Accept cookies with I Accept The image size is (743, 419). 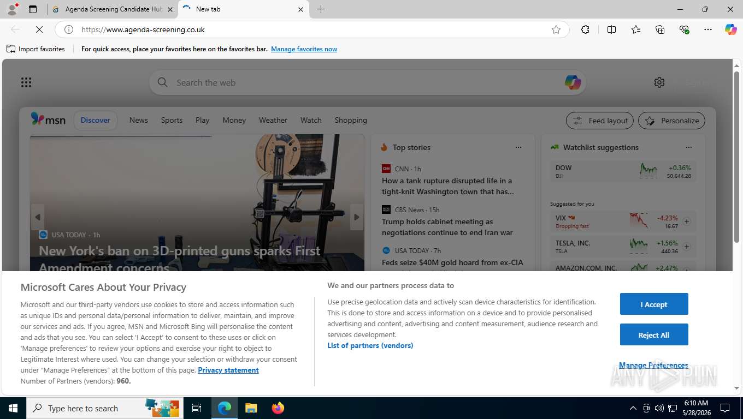click(654, 304)
